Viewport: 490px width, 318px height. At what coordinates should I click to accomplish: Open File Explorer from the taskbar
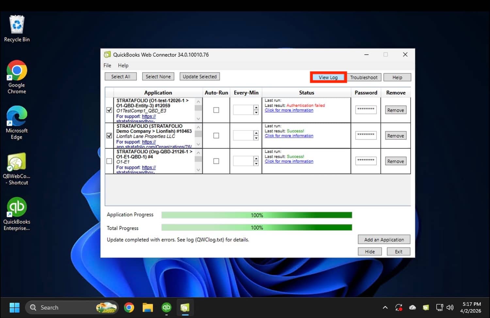148,307
